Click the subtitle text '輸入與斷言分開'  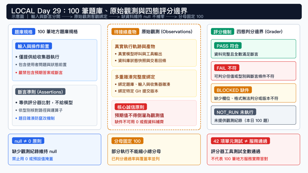click(46, 17)
